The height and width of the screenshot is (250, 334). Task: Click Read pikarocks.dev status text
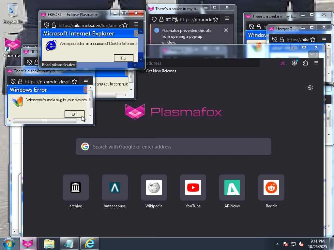click(59, 65)
